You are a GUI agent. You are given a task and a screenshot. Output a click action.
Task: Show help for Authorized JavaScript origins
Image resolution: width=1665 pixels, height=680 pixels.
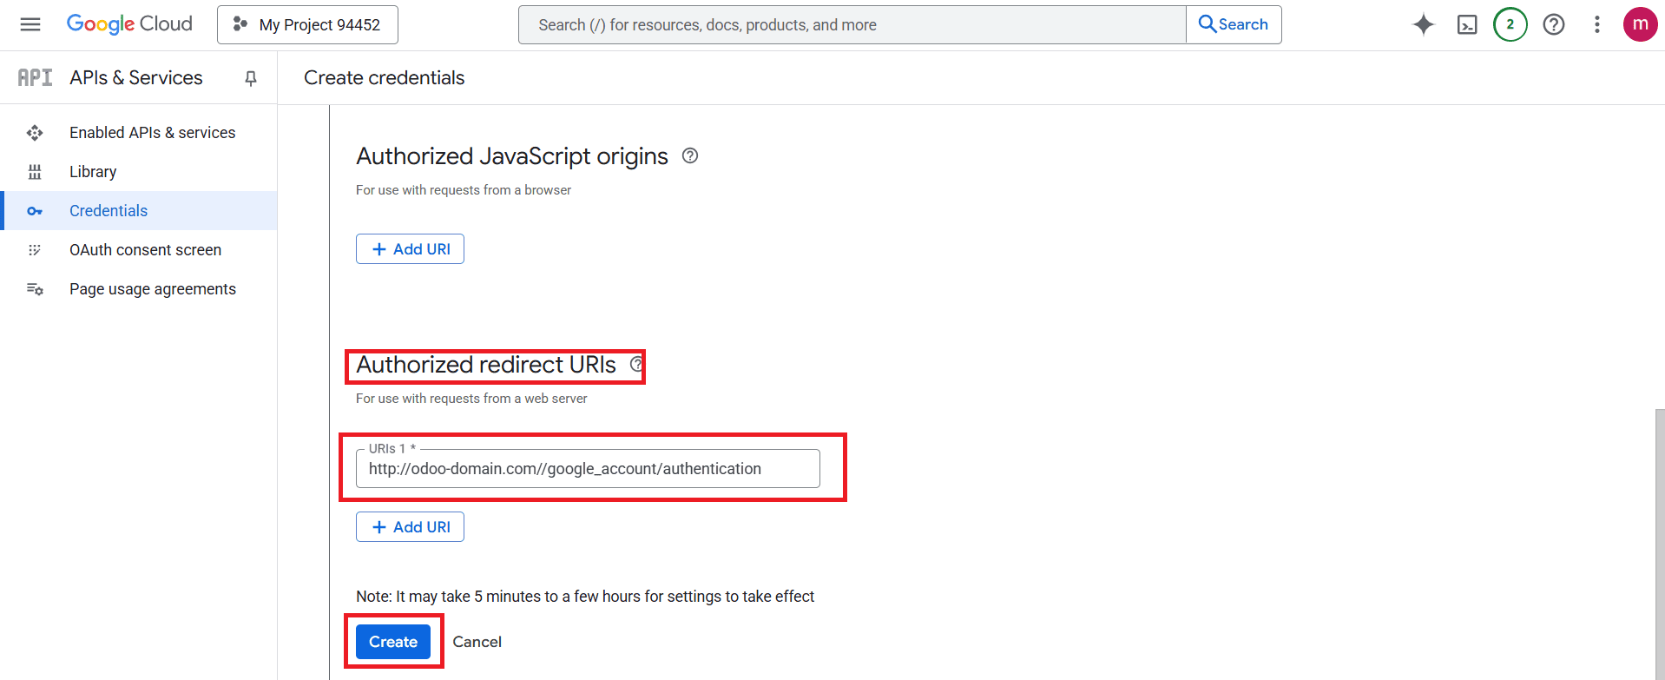[690, 155]
